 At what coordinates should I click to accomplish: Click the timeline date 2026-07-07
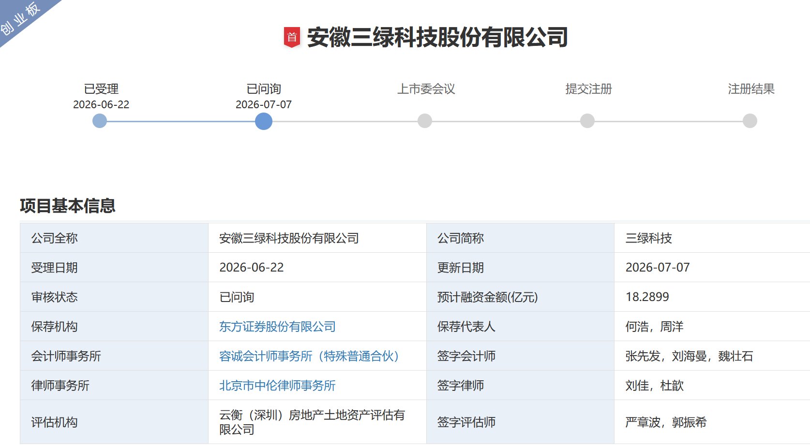pyautogui.click(x=264, y=104)
